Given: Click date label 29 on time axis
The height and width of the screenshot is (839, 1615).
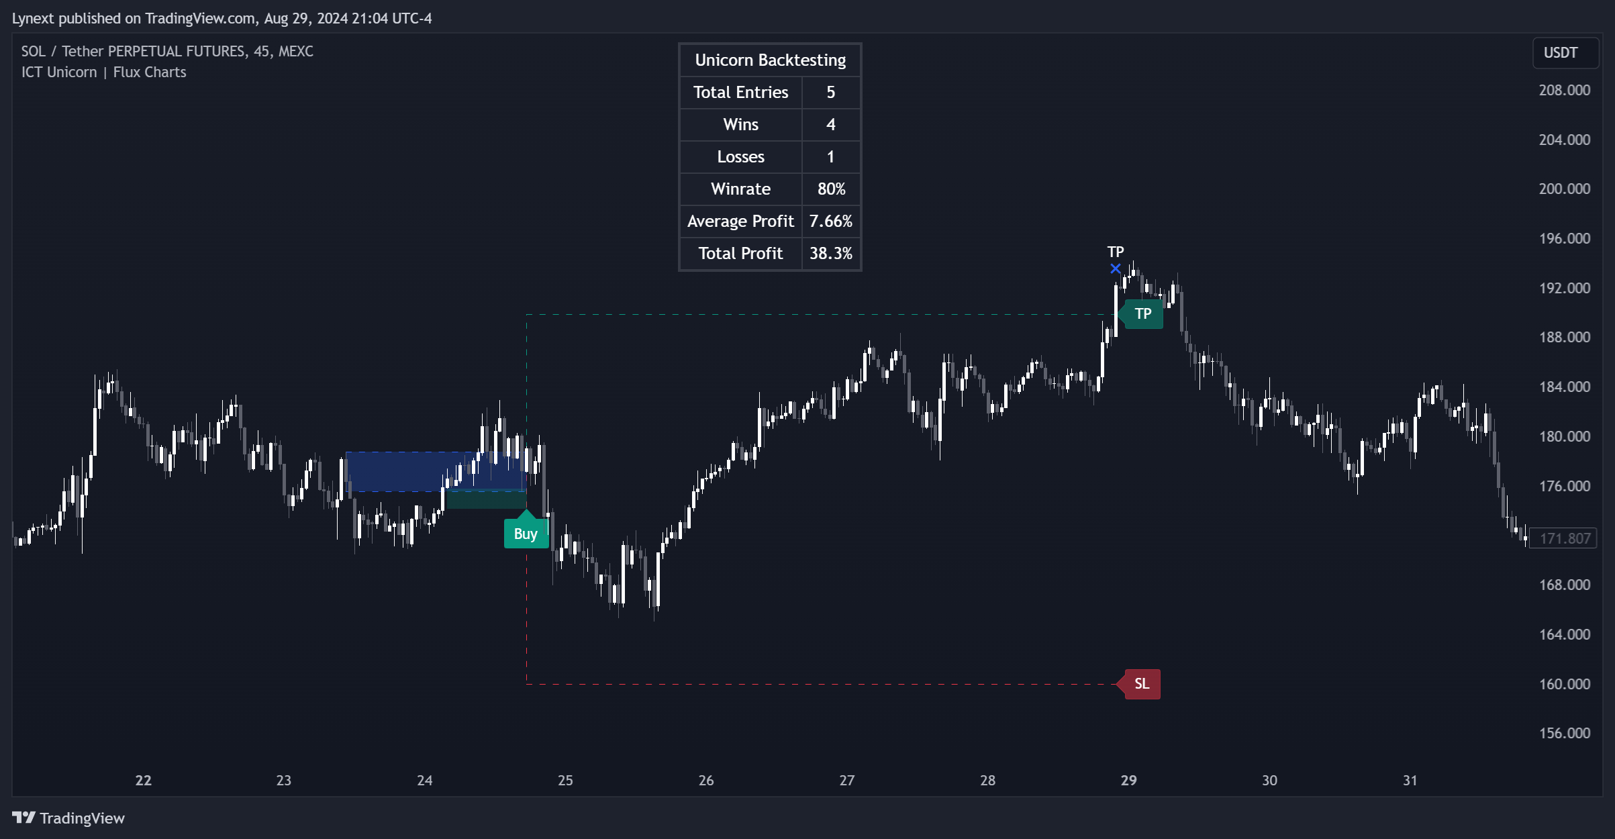Looking at the screenshot, I should 1128,781.
